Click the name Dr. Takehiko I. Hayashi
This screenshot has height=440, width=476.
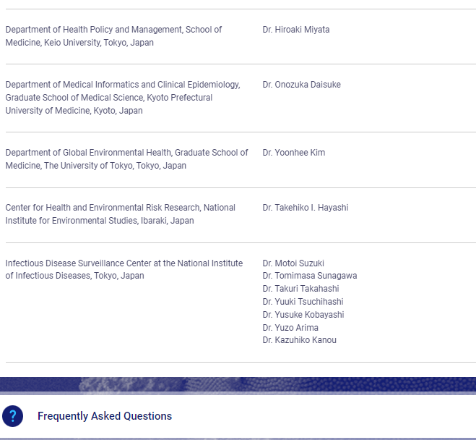305,208
